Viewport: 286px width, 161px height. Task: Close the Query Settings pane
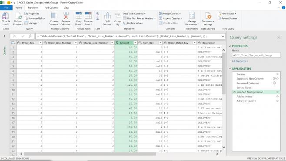(279, 37)
